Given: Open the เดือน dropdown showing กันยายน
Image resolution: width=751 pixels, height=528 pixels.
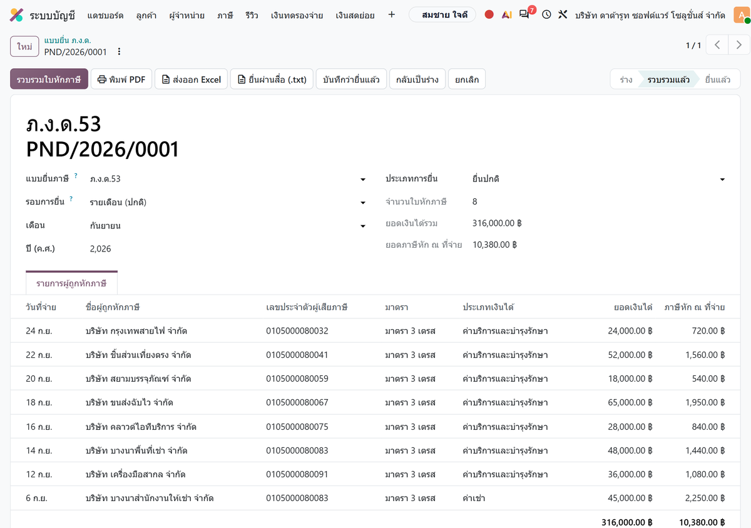Looking at the screenshot, I should [228, 225].
